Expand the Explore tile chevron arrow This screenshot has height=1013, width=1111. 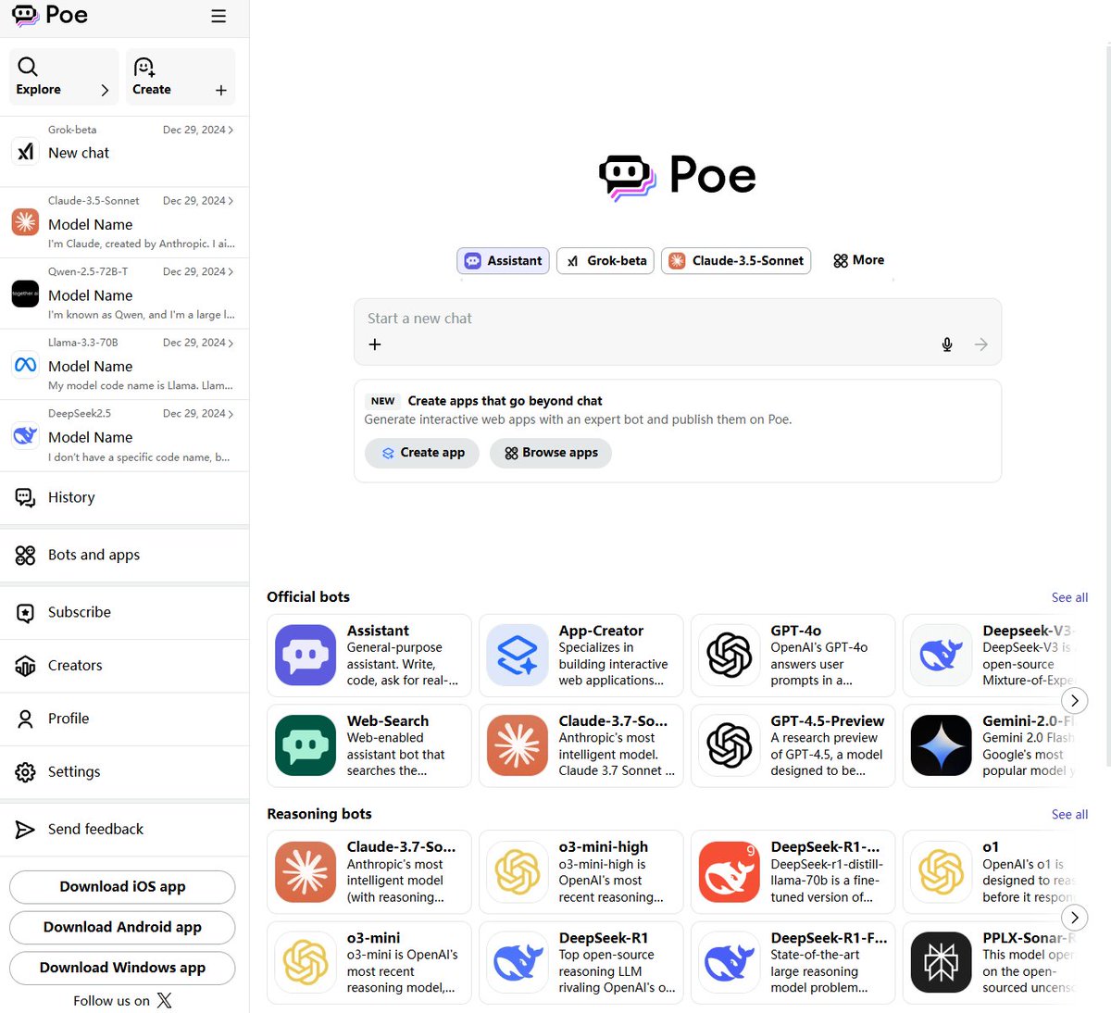click(x=105, y=90)
